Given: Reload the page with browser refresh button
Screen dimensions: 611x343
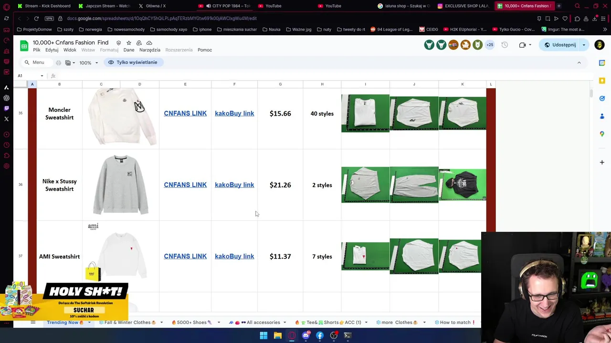Looking at the screenshot, I should click(36, 18).
